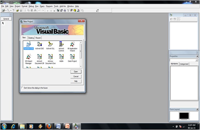
Task: Select ActiveX DLL project type
Action: (50, 46)
